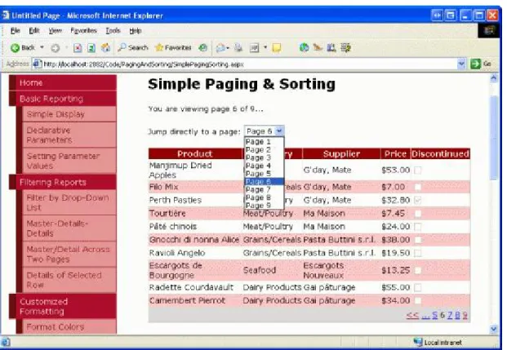Viewport: 507px width, 350px height.
Task: Toggle Perth Pasties discontinued checkbox
Action: [418, 200]
